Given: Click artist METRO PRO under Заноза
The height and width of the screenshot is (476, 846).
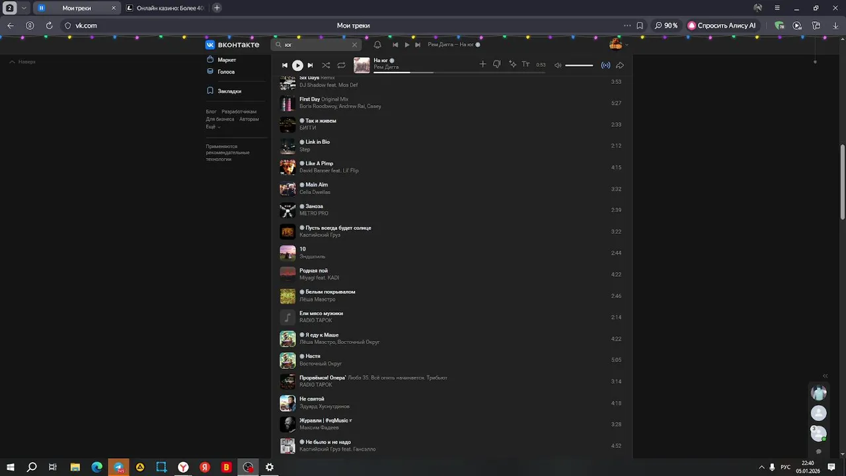Looking at the screenshot, I should (x=314, y=214).
